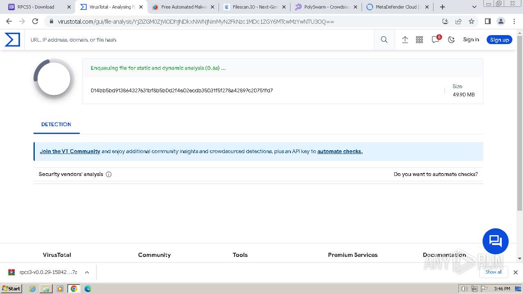Click the URL, IP address search field
This screenshot has width=523, height=294.
click(199, 40)
